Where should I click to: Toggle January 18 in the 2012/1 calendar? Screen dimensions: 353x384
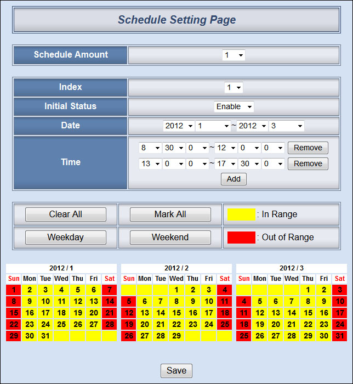61,313
